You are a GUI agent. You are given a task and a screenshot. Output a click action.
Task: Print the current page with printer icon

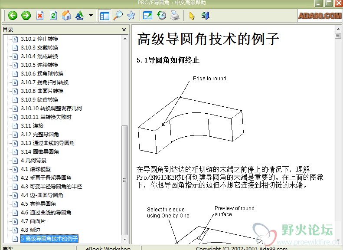[x=175, y=15]
